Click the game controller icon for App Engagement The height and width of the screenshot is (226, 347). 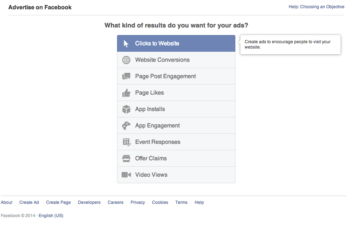126,126
